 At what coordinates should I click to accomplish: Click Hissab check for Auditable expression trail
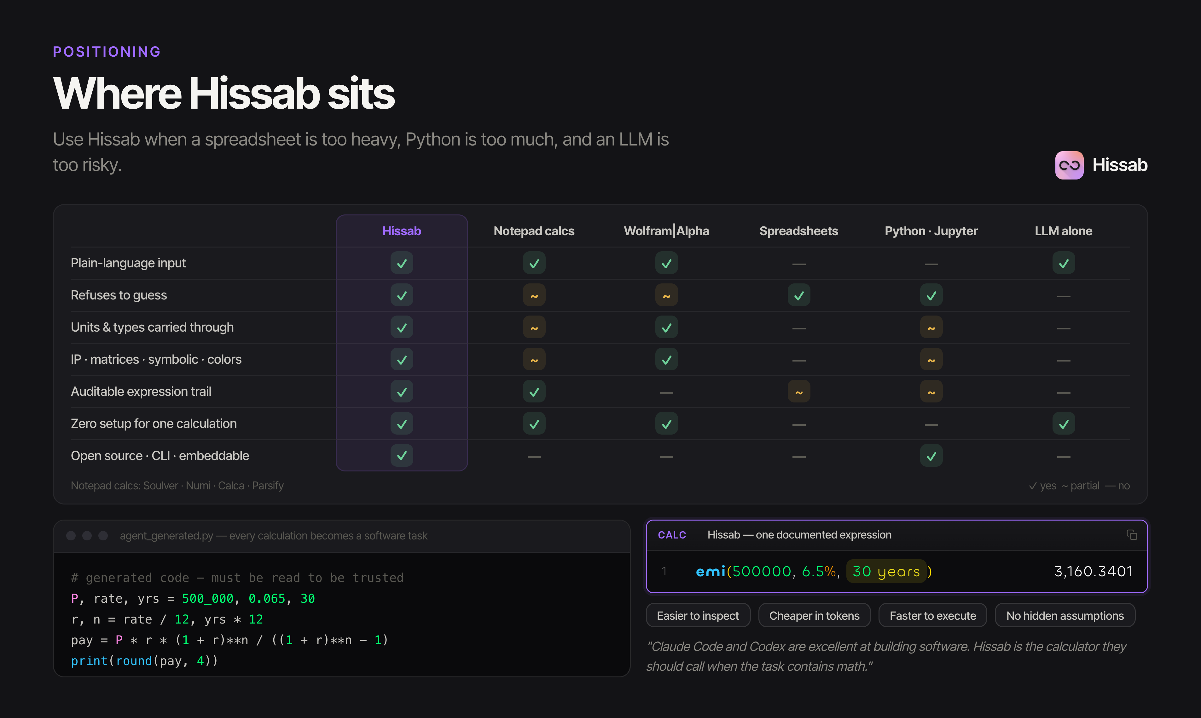[402, 391]
